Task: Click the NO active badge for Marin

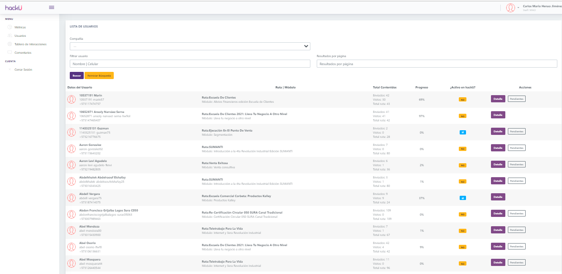Action: (463, 100)
